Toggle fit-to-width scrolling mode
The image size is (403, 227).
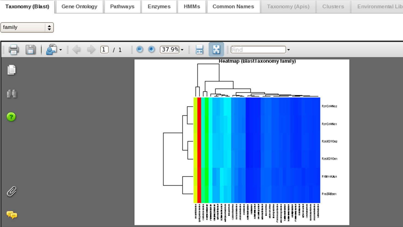tap(199, 50)
